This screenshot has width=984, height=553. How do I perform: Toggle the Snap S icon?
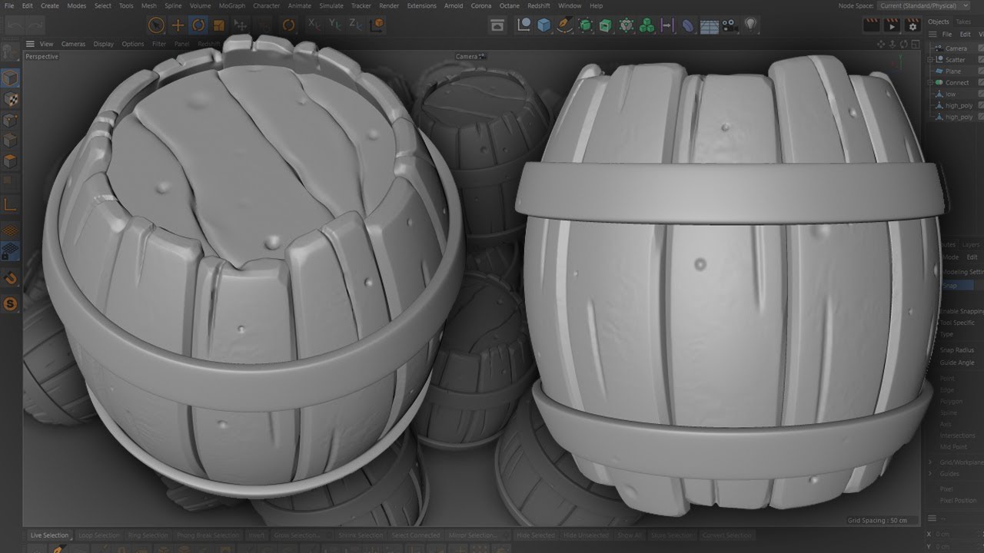coord(11,303)
